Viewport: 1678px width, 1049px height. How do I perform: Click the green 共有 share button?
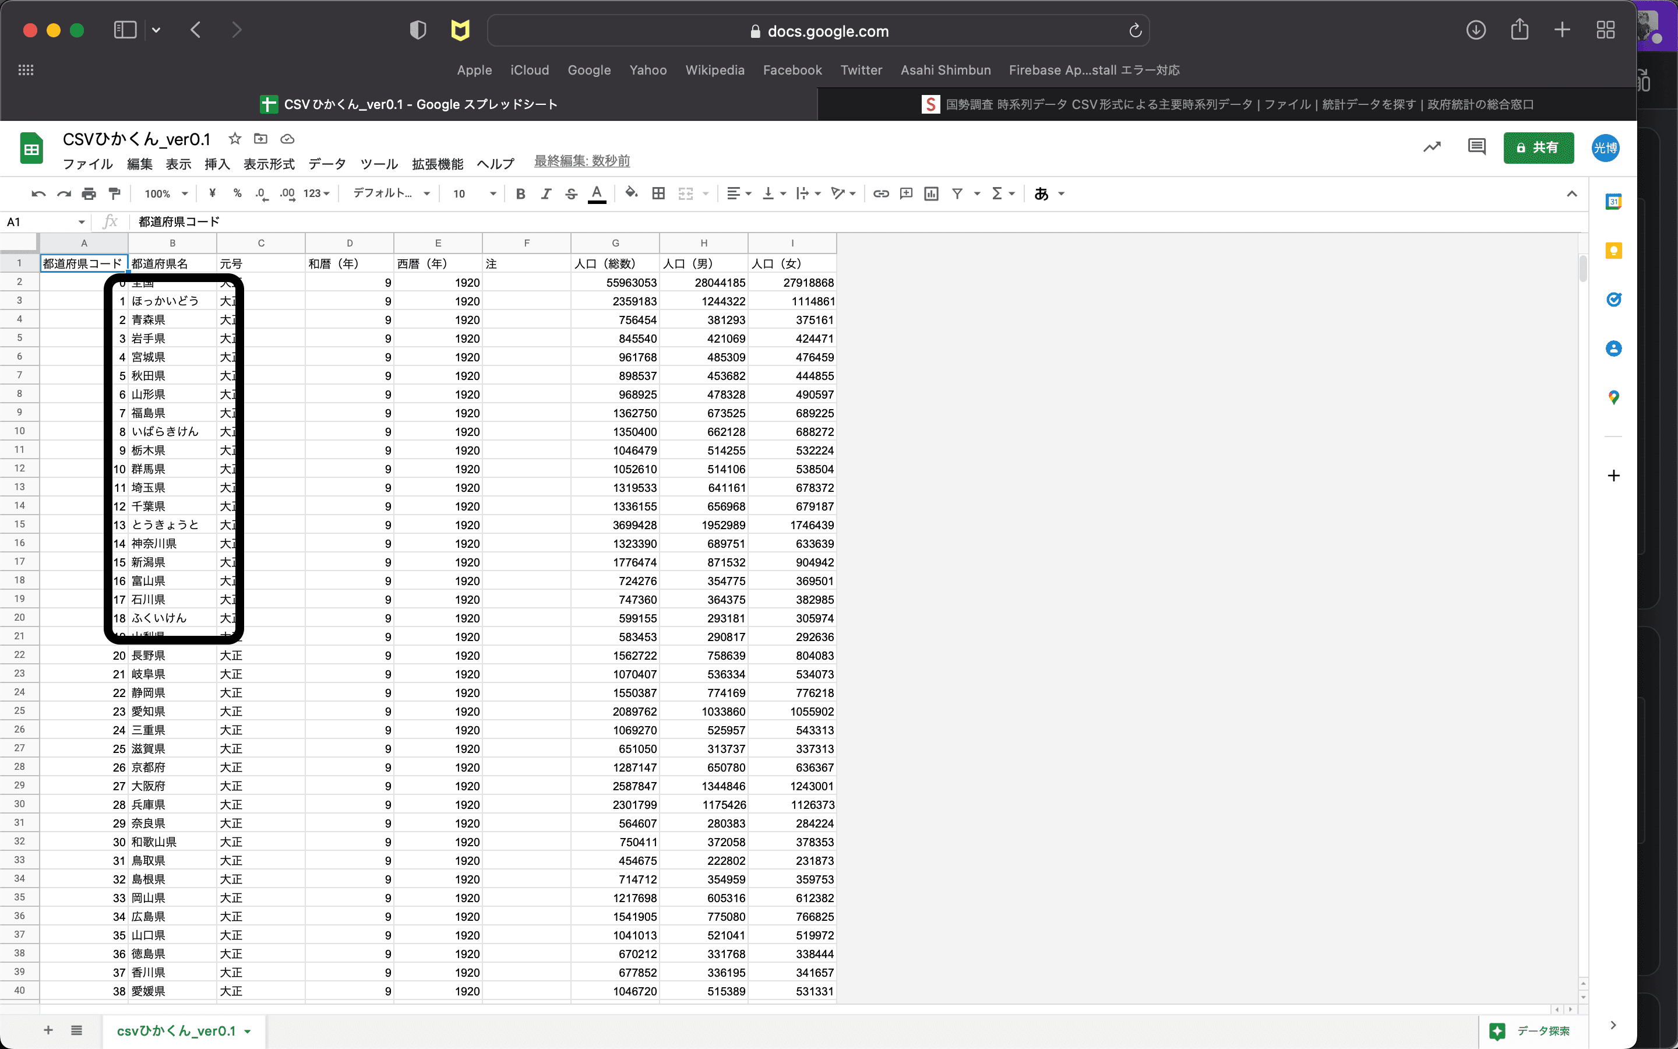(x=1538, y=148)
